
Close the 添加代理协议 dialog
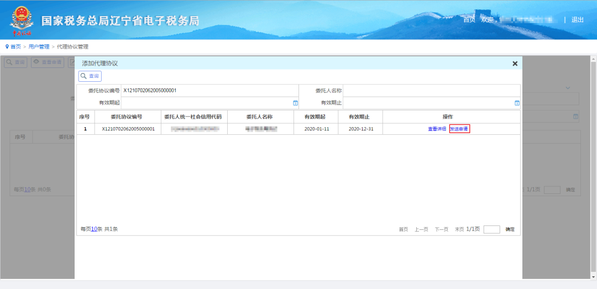pyautogui.click(x=515, y=64)
